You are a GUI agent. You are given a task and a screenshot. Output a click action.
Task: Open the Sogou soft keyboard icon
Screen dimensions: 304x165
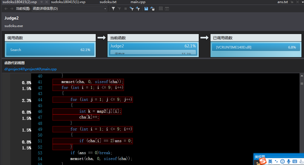pos(295,161)
